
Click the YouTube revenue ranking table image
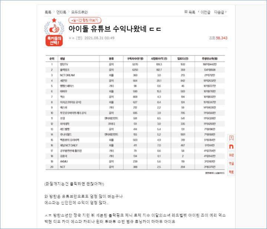pos(135,115)
